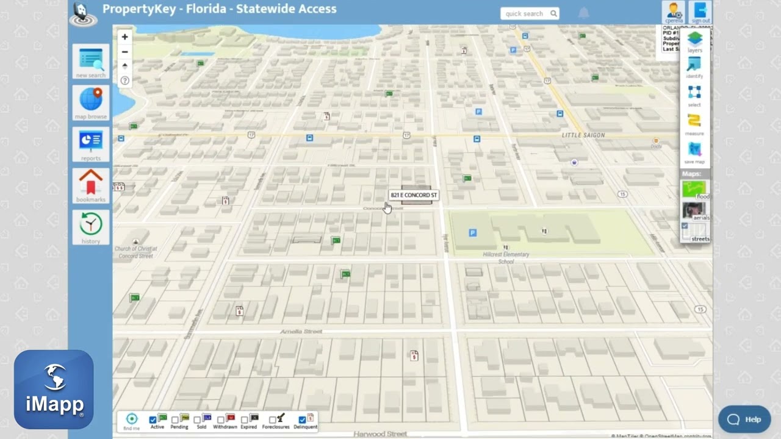Click the find me location icon
This screenshot has height=439, width=781.
pyautogui.click(x=131, y=420)
